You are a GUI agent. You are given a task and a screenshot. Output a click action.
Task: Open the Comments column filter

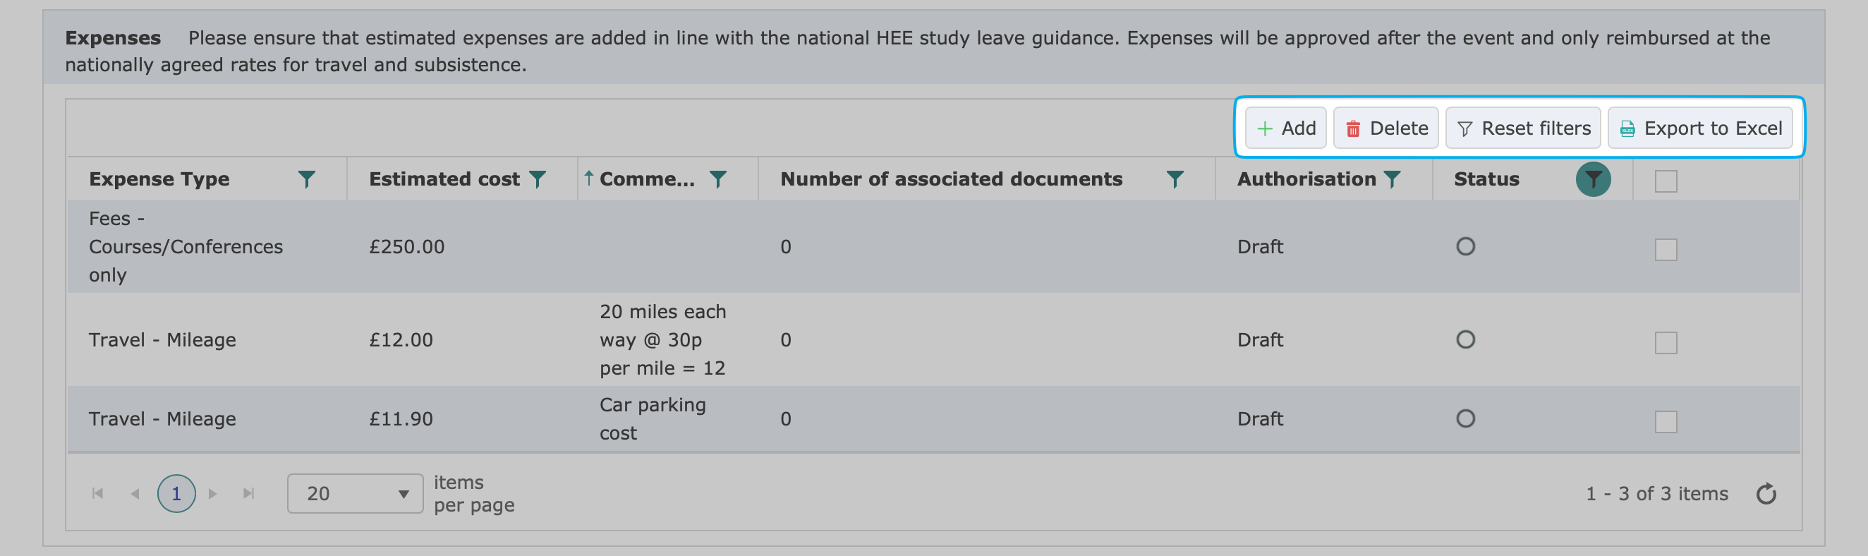pyautogui.click(x=718, y=179)
